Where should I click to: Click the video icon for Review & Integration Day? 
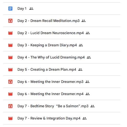pyautogui.click(x=10, y=118)
